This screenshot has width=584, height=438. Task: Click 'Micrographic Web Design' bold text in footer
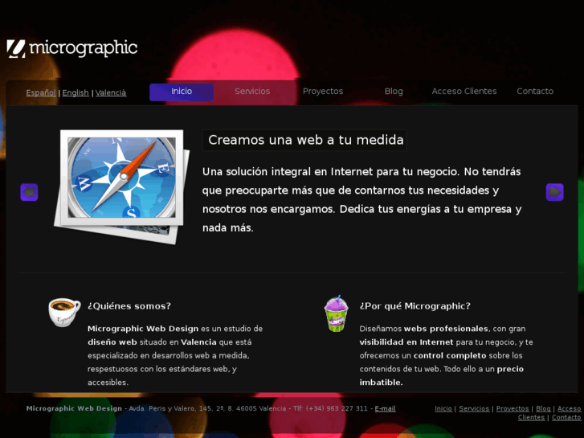click(x=74, y=408)
